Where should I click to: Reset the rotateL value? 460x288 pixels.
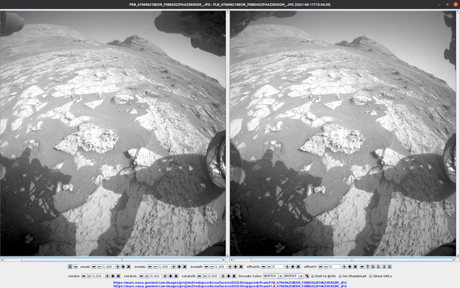[175, 276]
